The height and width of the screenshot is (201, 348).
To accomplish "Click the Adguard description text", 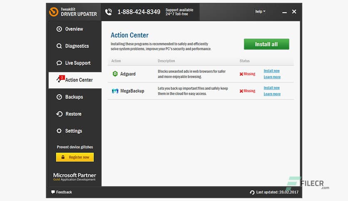I will point(191,74).
